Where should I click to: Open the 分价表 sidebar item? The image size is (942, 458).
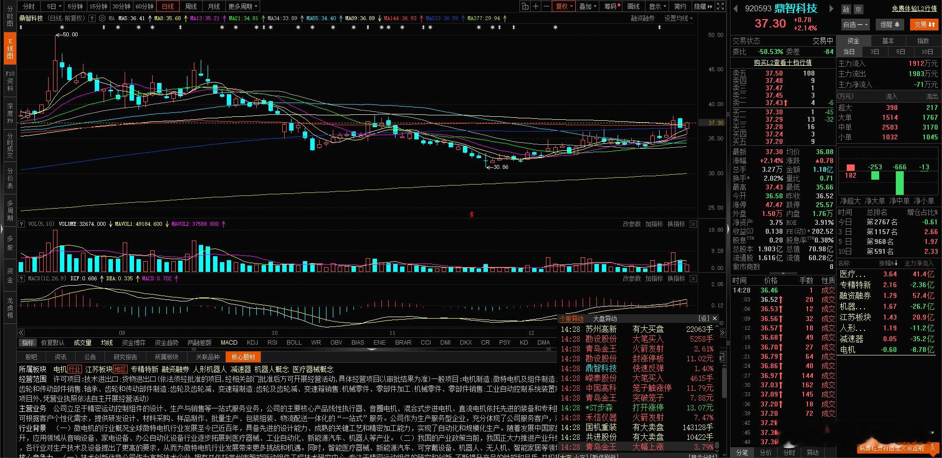tap(10, 178)
